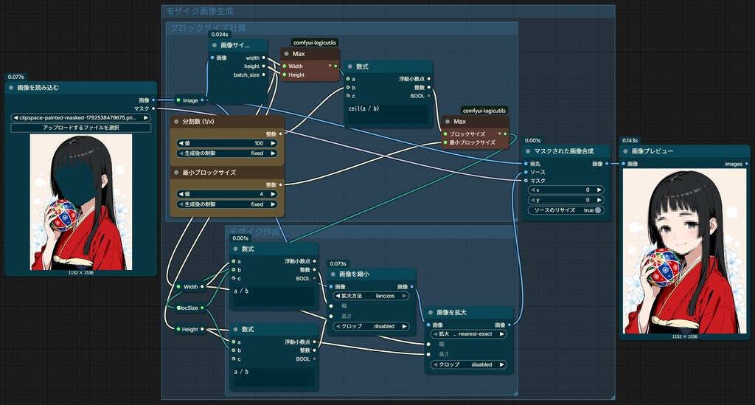Click the images output socket on 画像プレビュー
The image size is (755, 405).
click(x=746, y=165)
